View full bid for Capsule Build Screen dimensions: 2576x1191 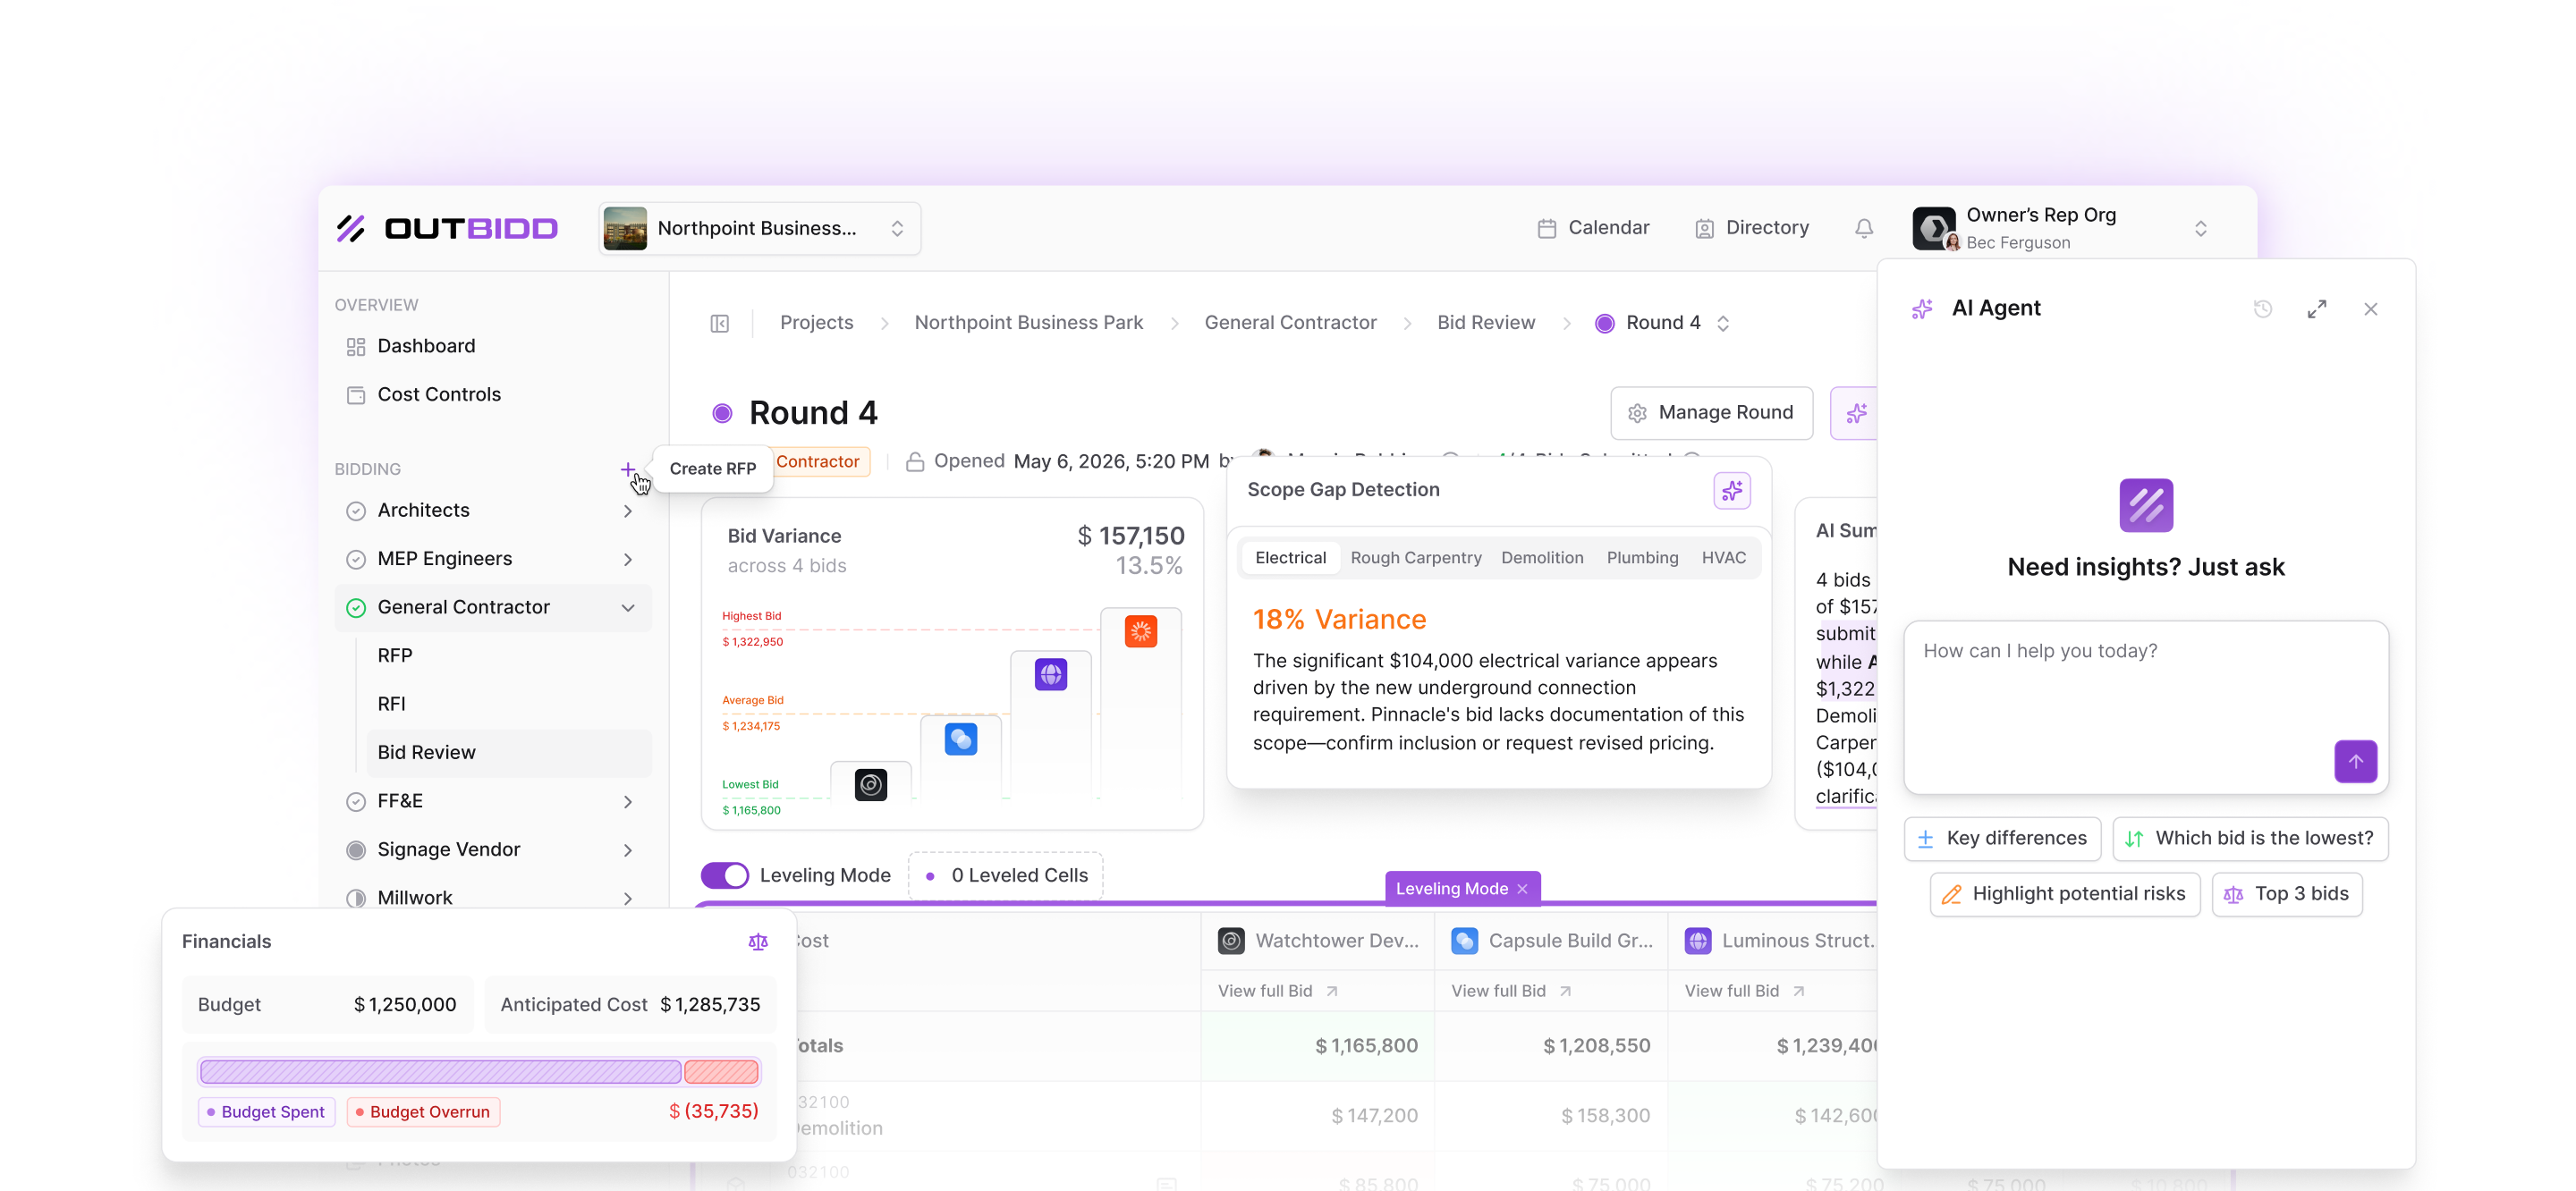[x=1510, y=991]
